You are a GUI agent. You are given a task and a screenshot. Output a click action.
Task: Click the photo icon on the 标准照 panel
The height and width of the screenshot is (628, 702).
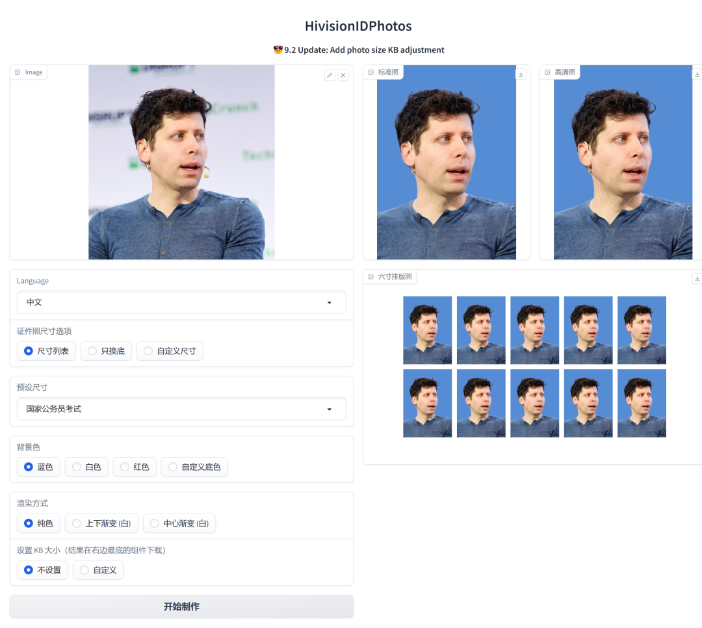(372, 72)
